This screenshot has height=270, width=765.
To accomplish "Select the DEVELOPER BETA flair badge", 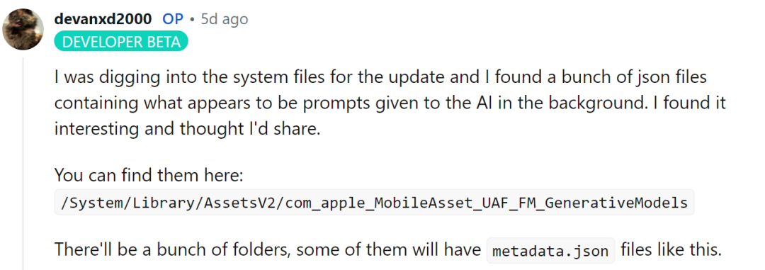I will pos(121,42).
